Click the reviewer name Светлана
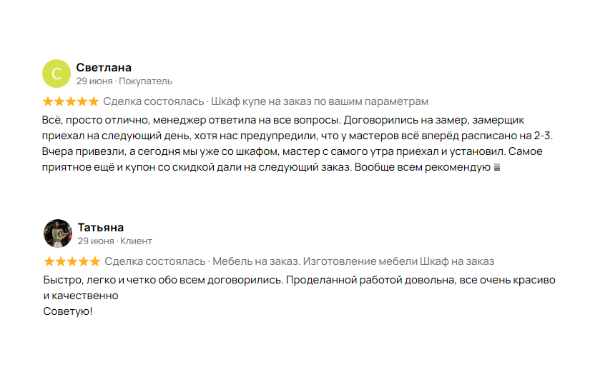Image resolution: width=600 pixels, height=367 pixels. pyautogui.click(x=104, y=68)
